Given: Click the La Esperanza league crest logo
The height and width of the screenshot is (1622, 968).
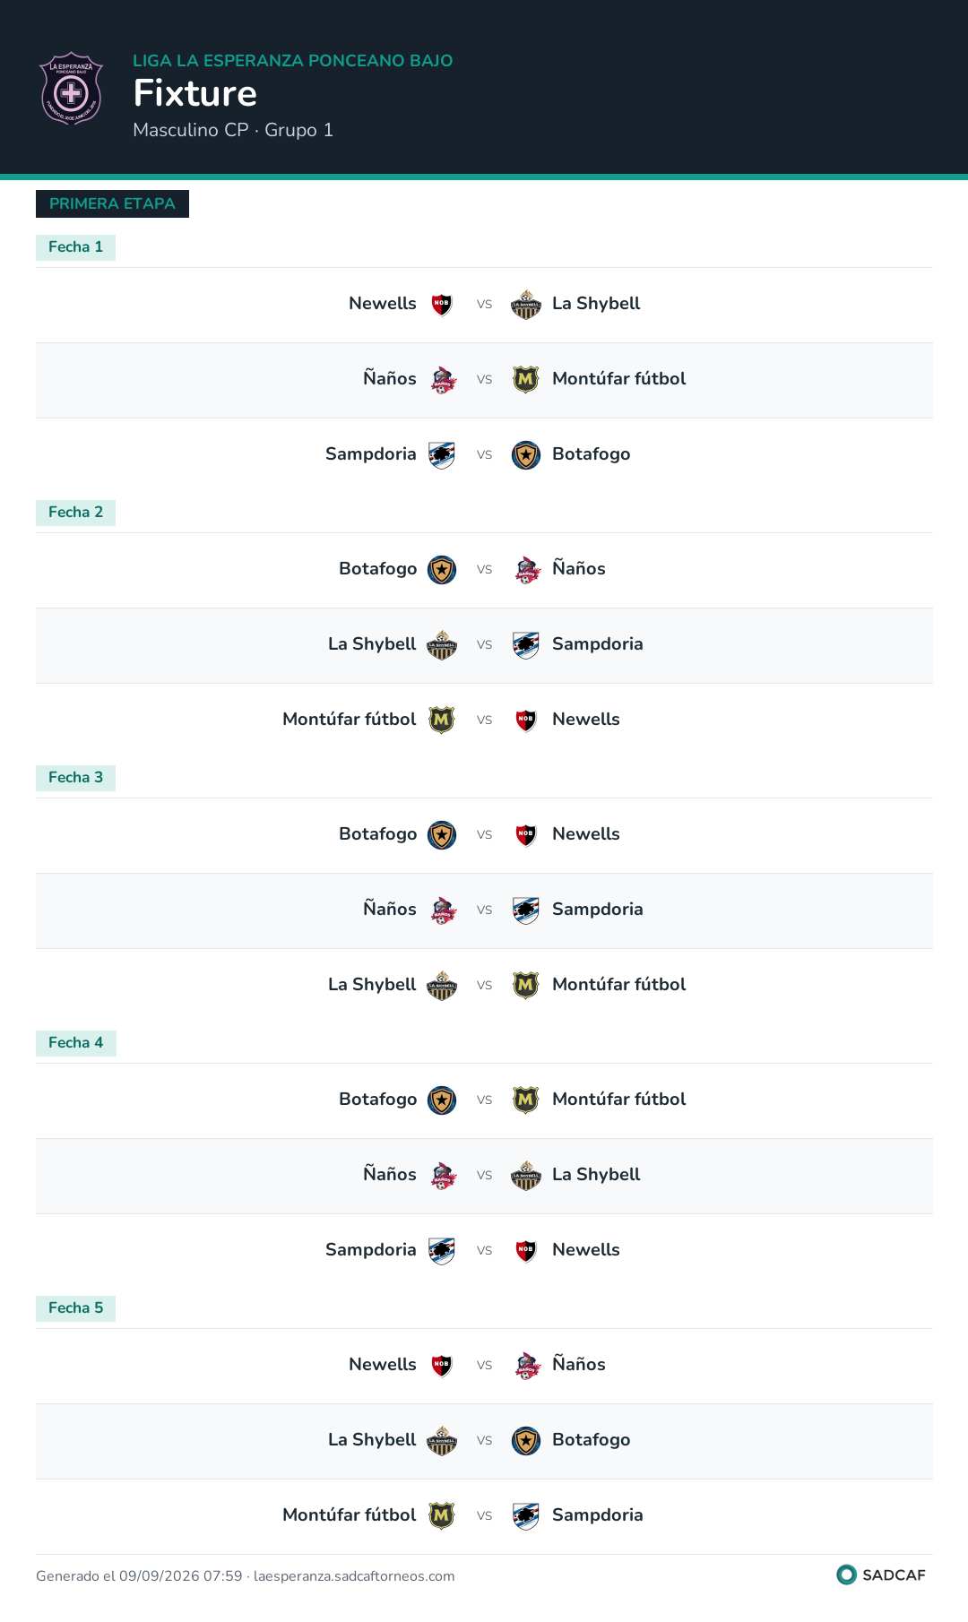Looking at the screenshot, I should (72, 88).
